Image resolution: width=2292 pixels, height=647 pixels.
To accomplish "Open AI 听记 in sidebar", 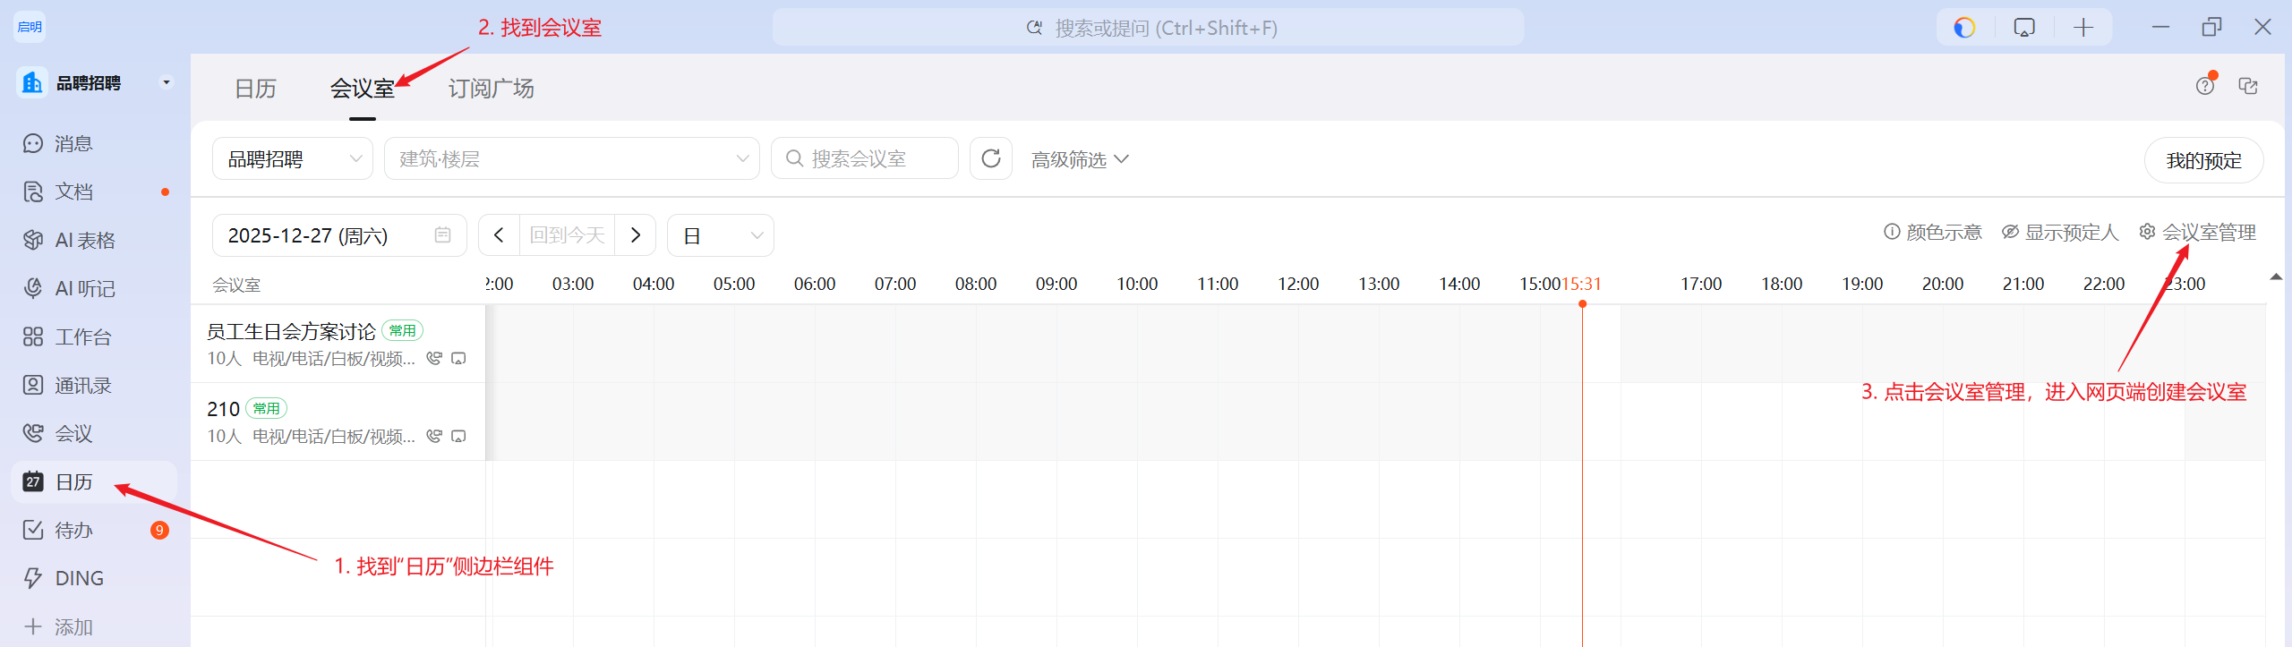I will 83,289.
